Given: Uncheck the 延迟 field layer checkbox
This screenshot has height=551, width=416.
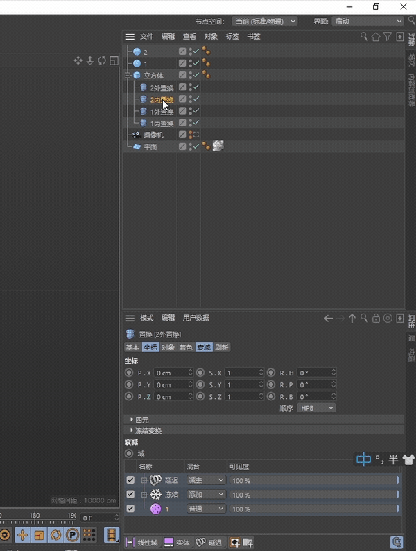Looking at the screenshot, I should pos(130,480).
